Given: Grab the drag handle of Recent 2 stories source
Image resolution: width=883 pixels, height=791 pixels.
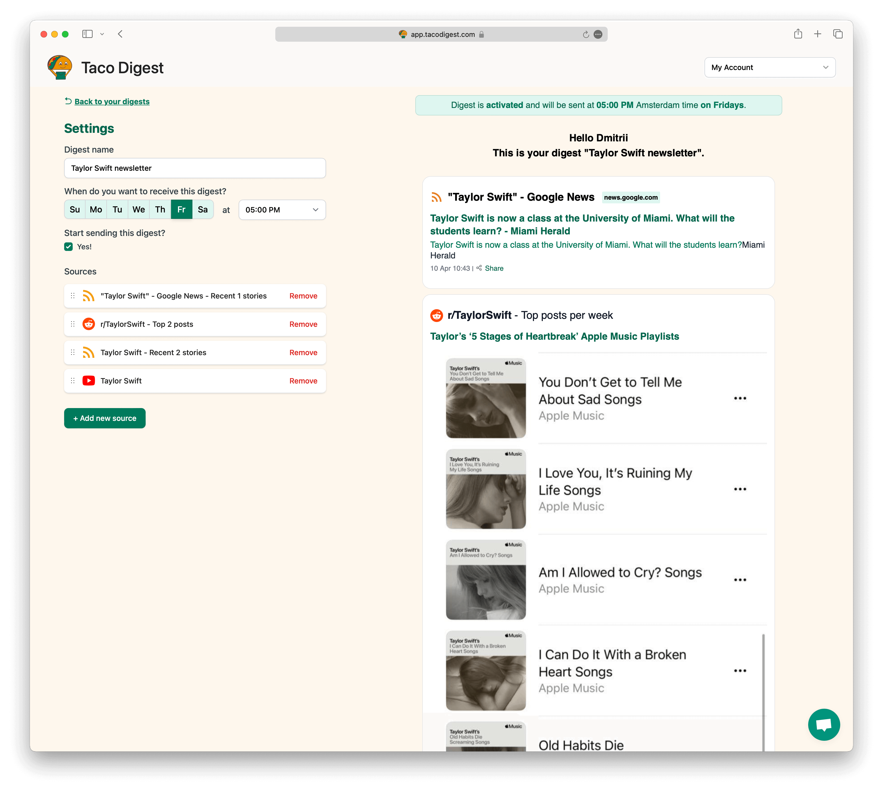Looking at the screenshot, I should point(73,352).
